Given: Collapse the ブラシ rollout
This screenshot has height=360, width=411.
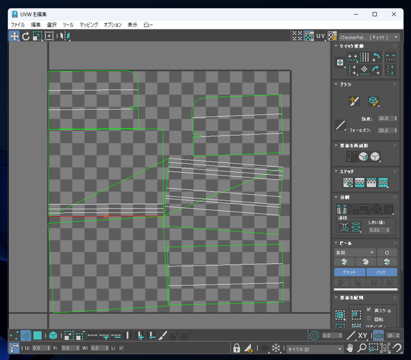Looking at the screenshot, I should 336,84.
